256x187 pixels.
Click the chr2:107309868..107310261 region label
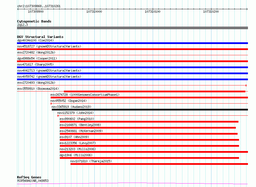(x=39, y=6)
